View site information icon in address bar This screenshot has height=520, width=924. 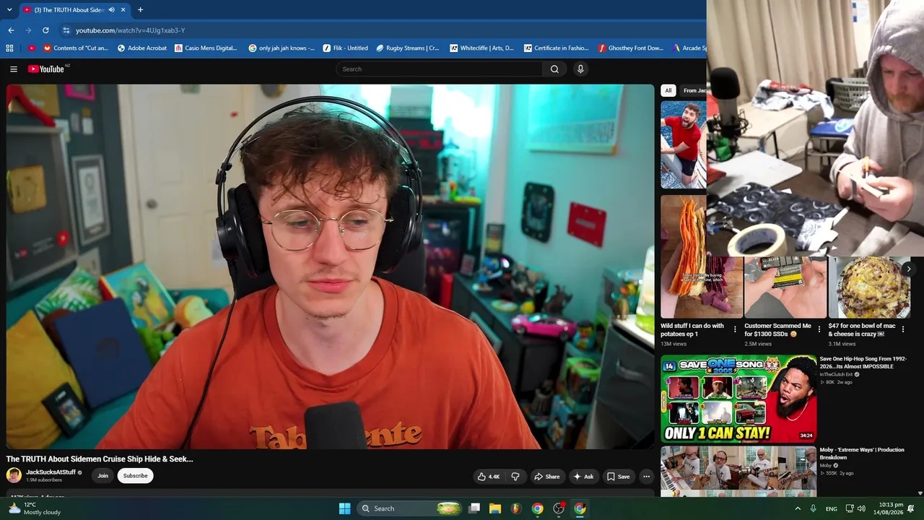(x=66, y=30)
